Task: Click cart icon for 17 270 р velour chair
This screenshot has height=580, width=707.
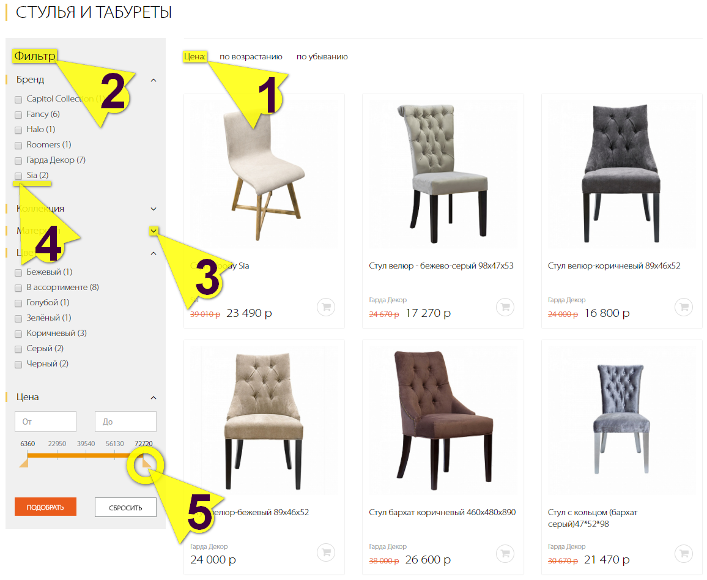Action: 505,307
